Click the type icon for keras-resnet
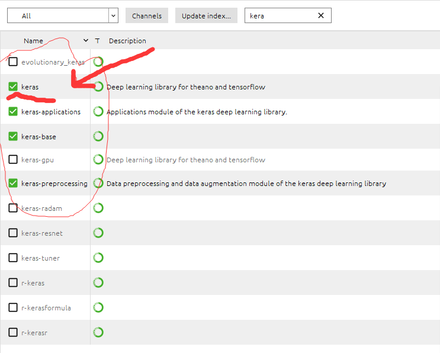The width and height of the screenshot is (440, 353). 98,233
